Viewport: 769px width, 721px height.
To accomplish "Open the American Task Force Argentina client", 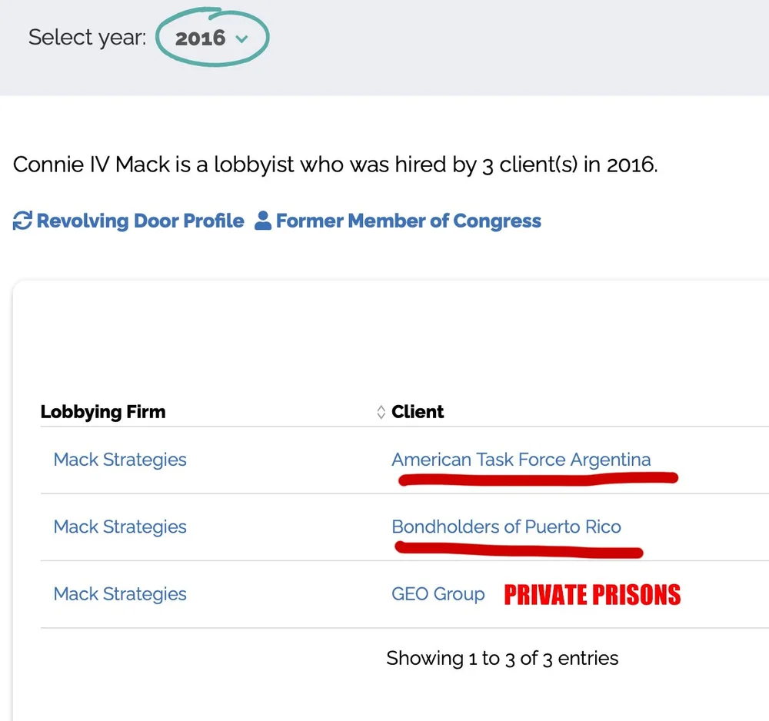I will click(521, 460).
